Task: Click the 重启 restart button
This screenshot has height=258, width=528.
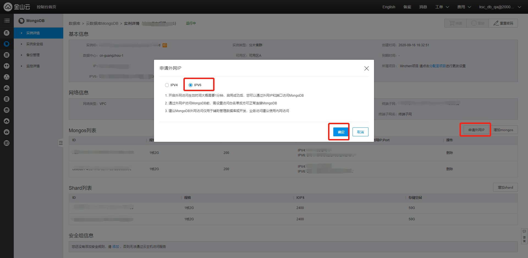Action: tap(478, 23)
